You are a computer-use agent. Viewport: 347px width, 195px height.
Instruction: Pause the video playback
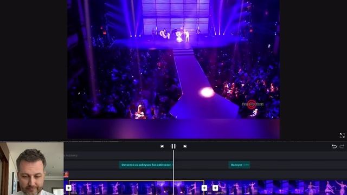173,146
